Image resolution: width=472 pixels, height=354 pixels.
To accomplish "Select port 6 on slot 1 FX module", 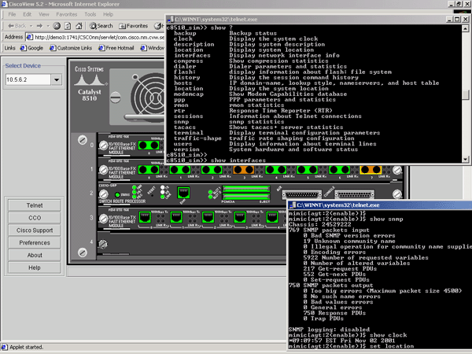I will [339, 170].
